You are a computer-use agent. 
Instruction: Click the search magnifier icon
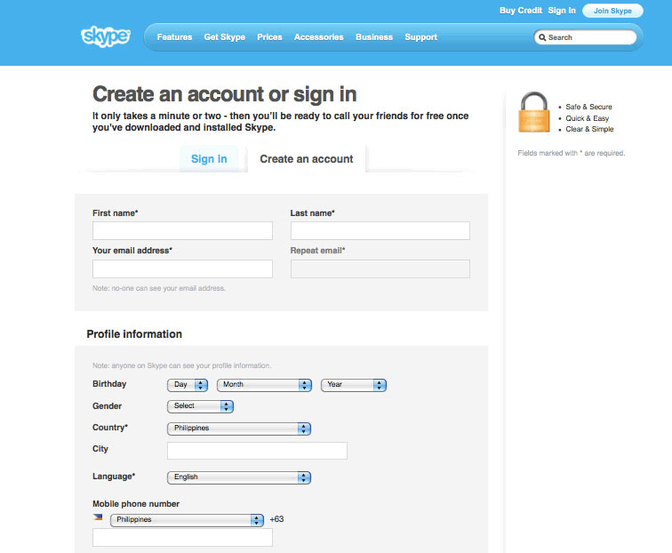tap(542, 37)
